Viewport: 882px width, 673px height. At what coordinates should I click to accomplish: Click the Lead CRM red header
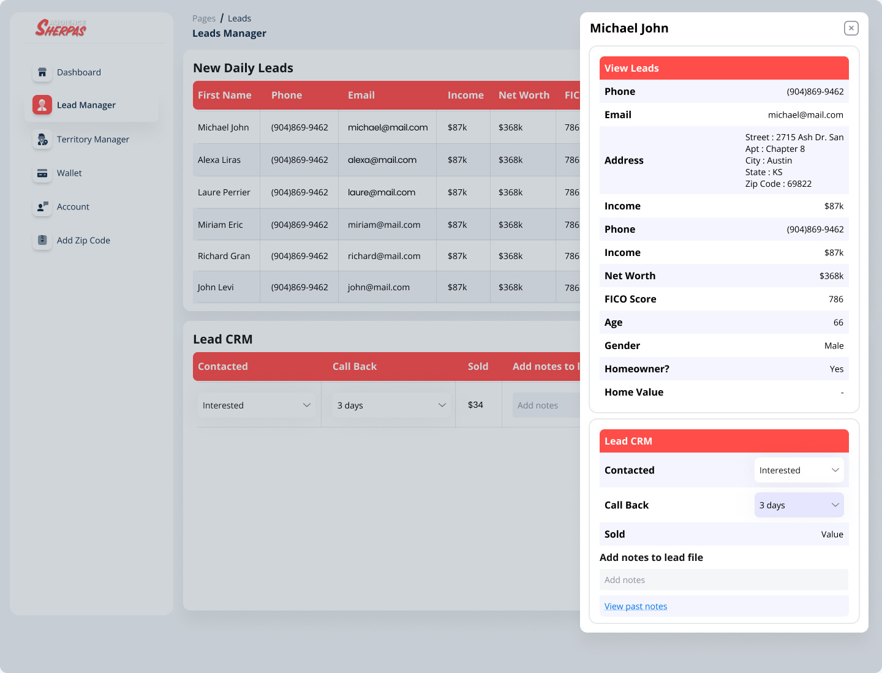[723, 441]
